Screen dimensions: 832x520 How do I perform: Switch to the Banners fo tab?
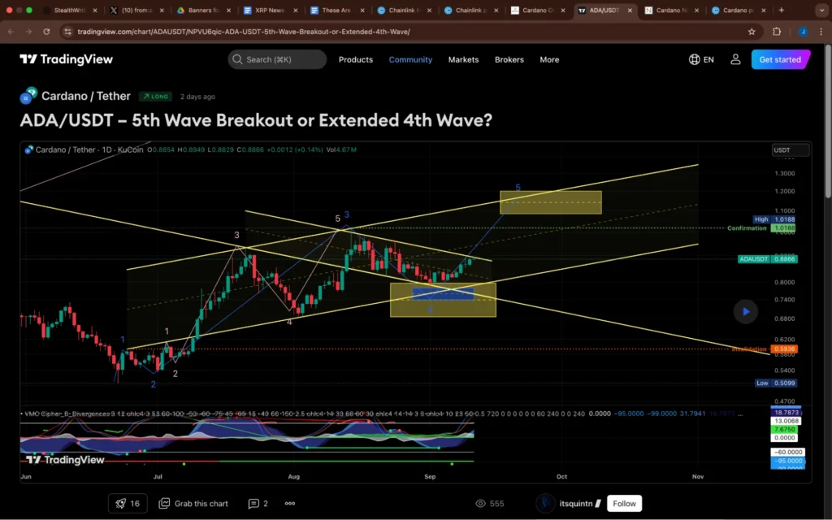[x=204, y=10]
